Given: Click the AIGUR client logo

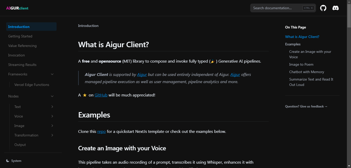Looking at the screenshot, I should [x=17, y=8].
